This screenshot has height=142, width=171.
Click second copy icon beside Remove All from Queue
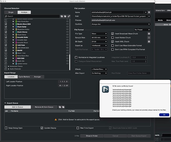pyautogui.click(x=63, y=107)
